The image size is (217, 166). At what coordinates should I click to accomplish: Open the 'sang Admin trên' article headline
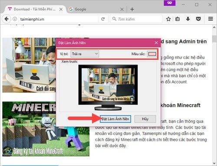coord(184,42)
